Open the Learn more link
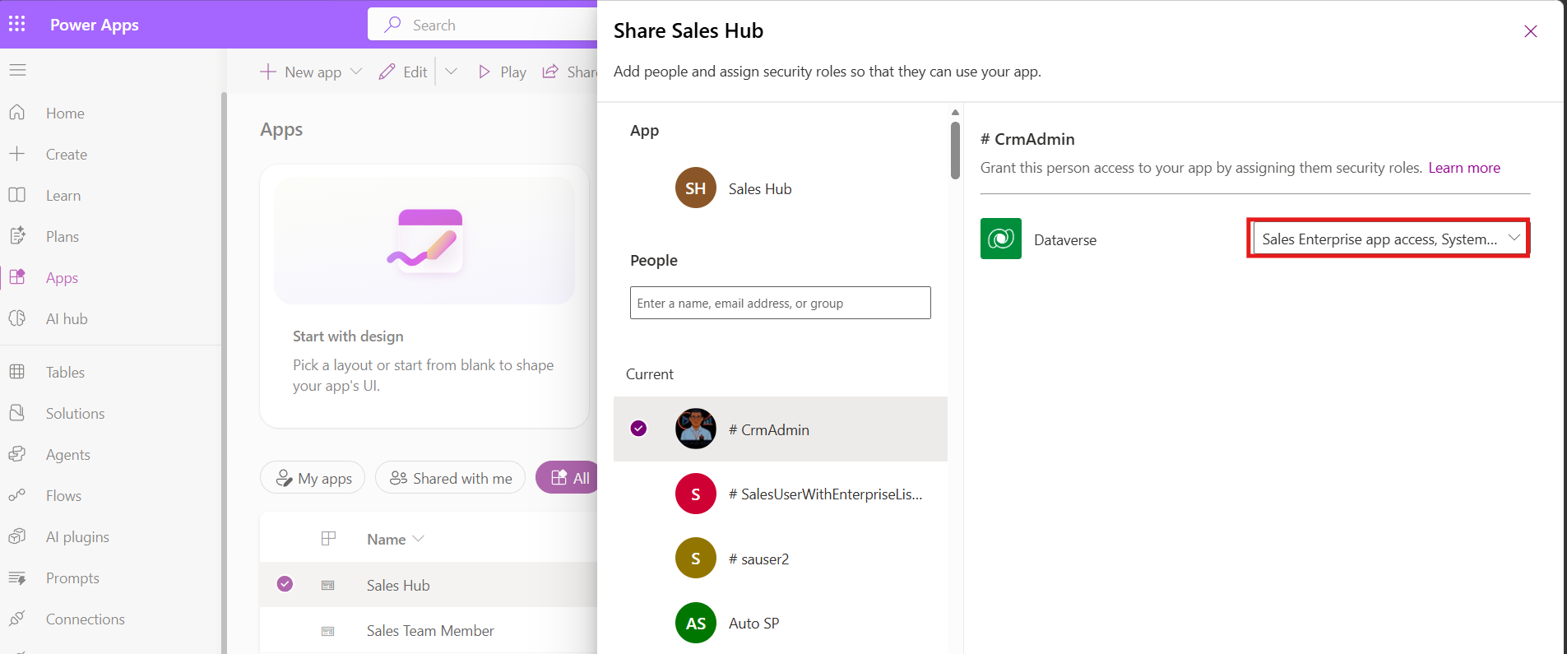This screenshot has width=1567, height=654. pos(1464,168)
